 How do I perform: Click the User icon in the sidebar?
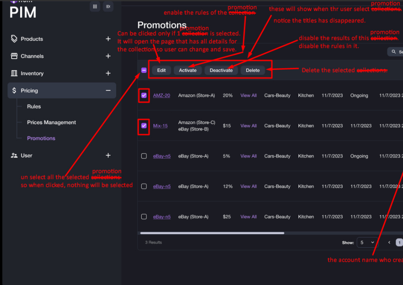pos(16,155)
